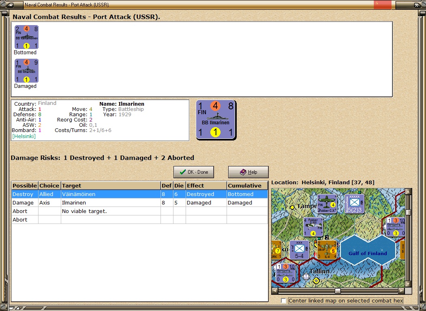426x311 pixels.
Task: Click the 'Axis' choice cell
Action: [x=49, y=203]
